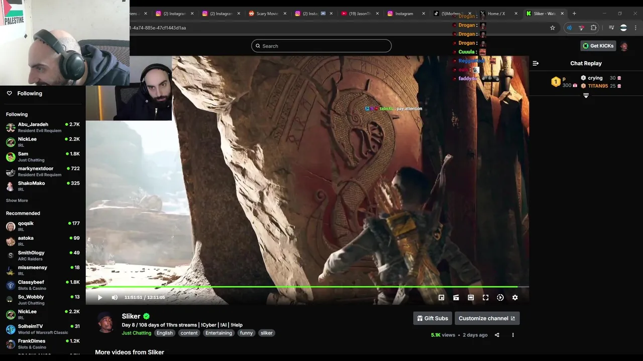
Task: Open markynextdoor channel
Action: click(43, 171)
